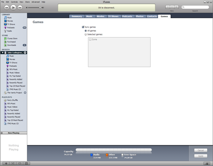Toggle the artwork viewer button
The height and width of the screenshot is (166, 213).
[27, 163]
